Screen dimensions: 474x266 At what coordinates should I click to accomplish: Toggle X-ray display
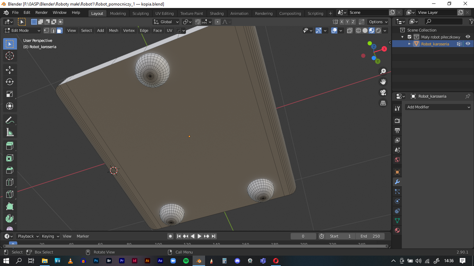[x=349, y=30]
